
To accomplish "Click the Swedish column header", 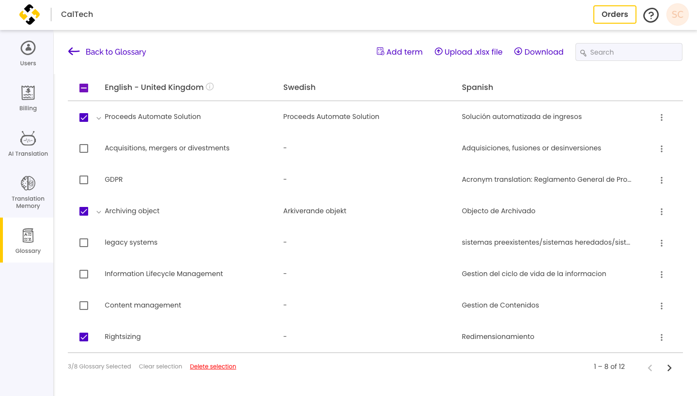I will (299, 88).
